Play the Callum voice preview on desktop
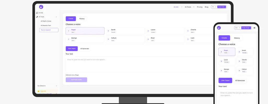 click(108, 39)
